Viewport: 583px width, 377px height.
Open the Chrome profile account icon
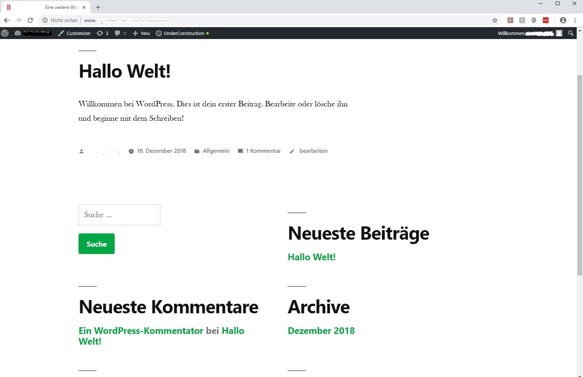[x=563, y=20]
